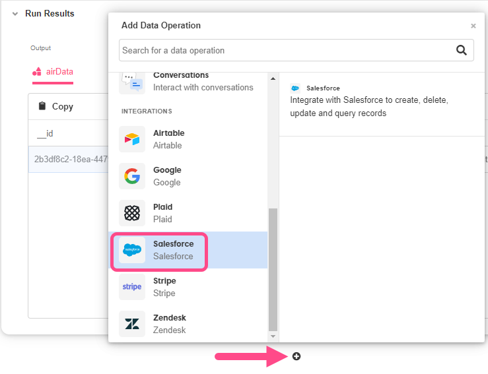
Task: Open the Airtable integration icon
Action: (132, 139)
